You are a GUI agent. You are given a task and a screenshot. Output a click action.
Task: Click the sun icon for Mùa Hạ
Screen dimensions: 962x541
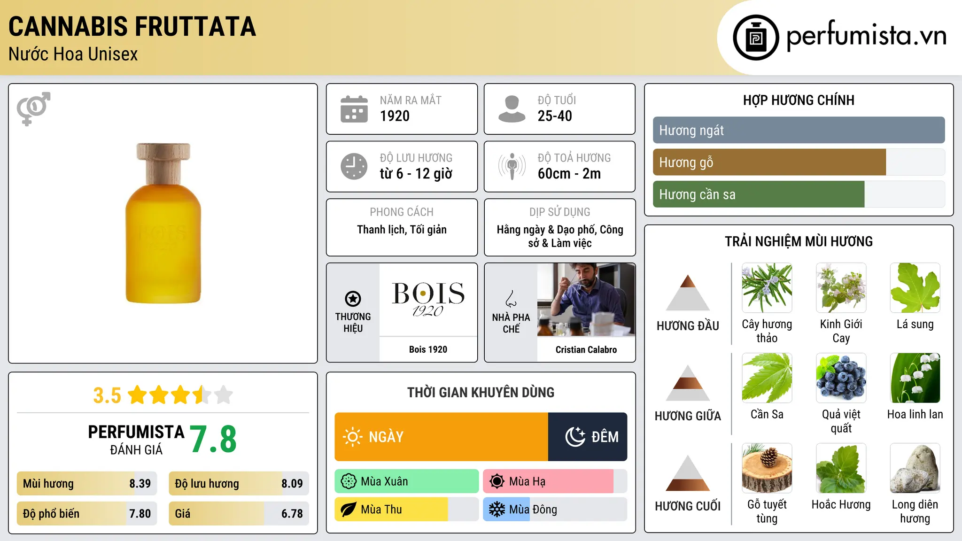tap(497, 481)
